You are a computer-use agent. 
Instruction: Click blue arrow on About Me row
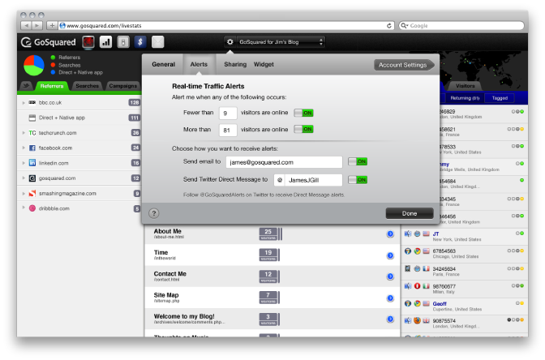(390, 234)
